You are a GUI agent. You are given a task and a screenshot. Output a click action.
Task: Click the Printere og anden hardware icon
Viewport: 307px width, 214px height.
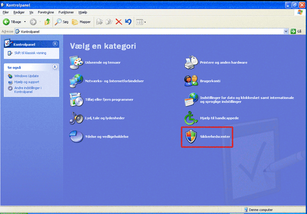pyautogui.click(x=191, y=63)
